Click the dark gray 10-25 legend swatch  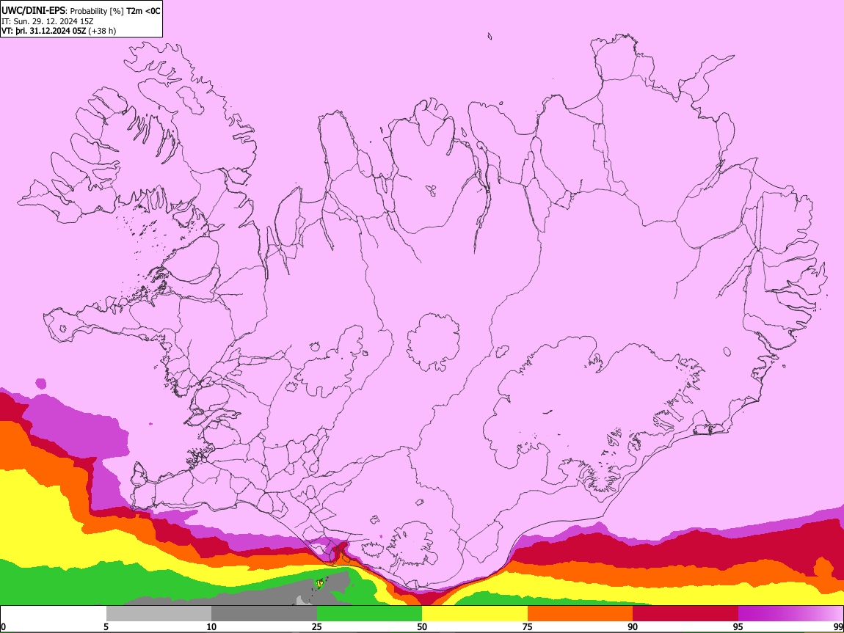pyautogui.click(x=264, y=614)
